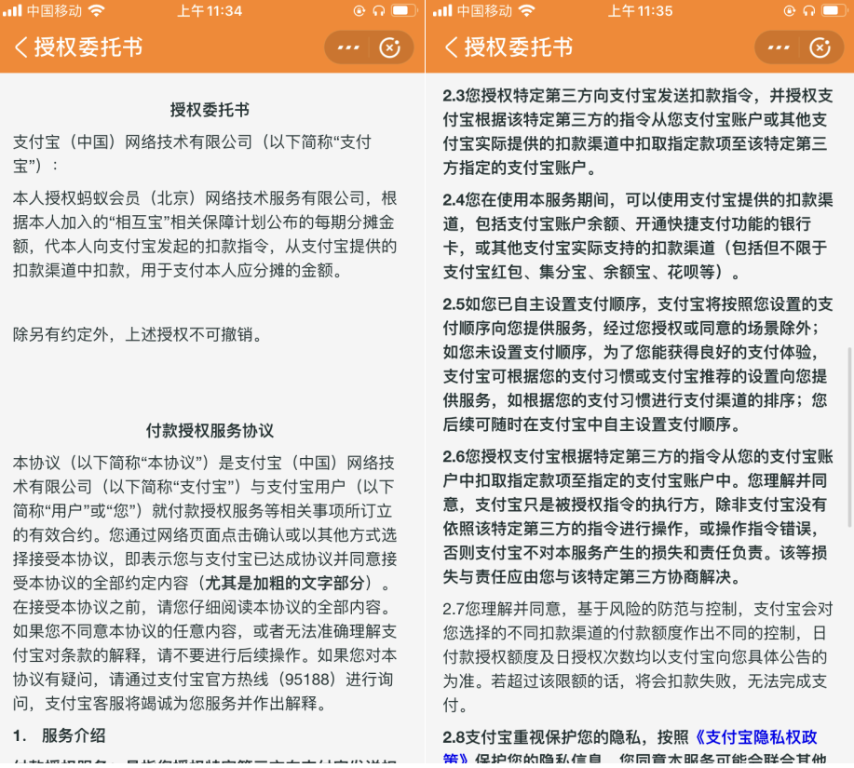Click the time 上午11:34 in the left status bar

click(210, 10)
